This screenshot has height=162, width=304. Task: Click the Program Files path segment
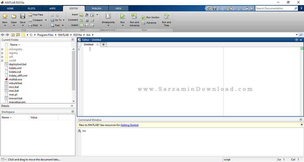45,35
